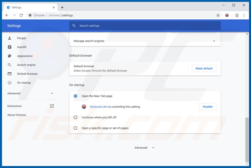Viewport: 251px width, 168px height.
Task: Click the magnifier icon in search settings
Action: [x=74, y=26]
